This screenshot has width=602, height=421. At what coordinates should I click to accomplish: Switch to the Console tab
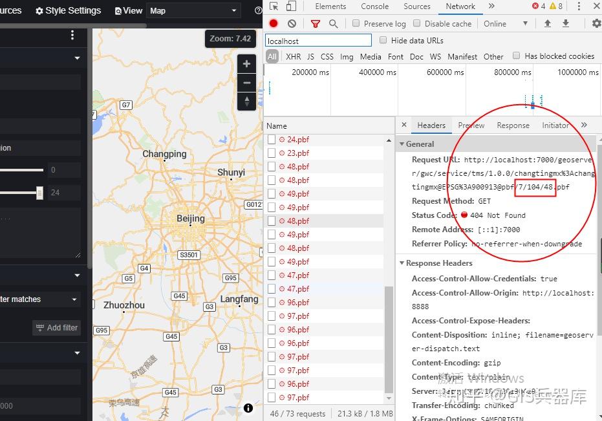[x=374, y=6]
